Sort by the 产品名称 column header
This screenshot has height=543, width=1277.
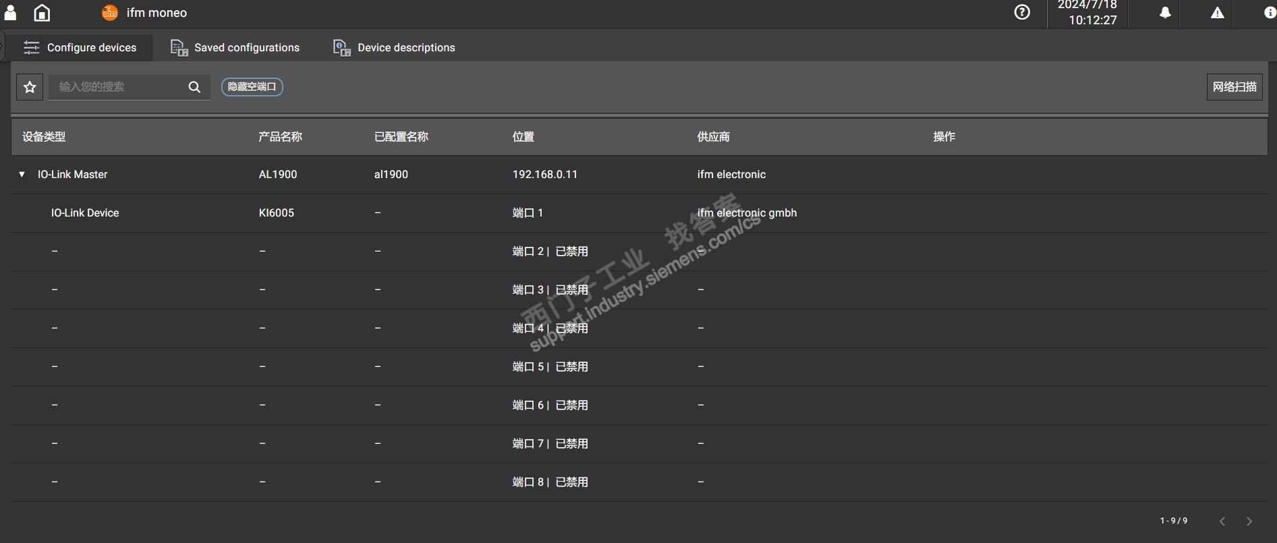click(281, 137)
